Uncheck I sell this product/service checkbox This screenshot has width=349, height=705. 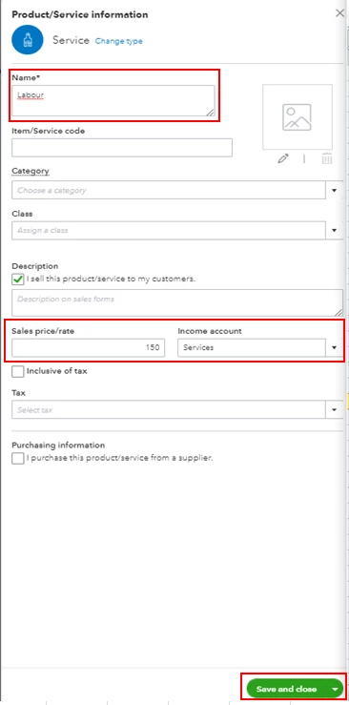[x=18, y=279]
